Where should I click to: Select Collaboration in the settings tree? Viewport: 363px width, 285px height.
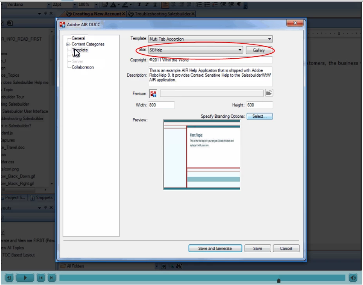83,67
